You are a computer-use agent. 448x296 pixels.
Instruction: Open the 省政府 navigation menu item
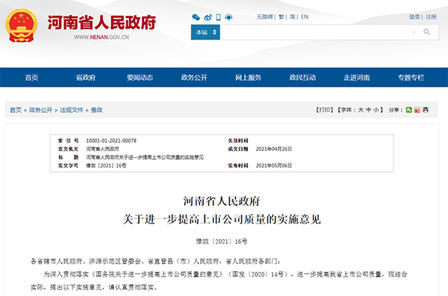[86, 78]
